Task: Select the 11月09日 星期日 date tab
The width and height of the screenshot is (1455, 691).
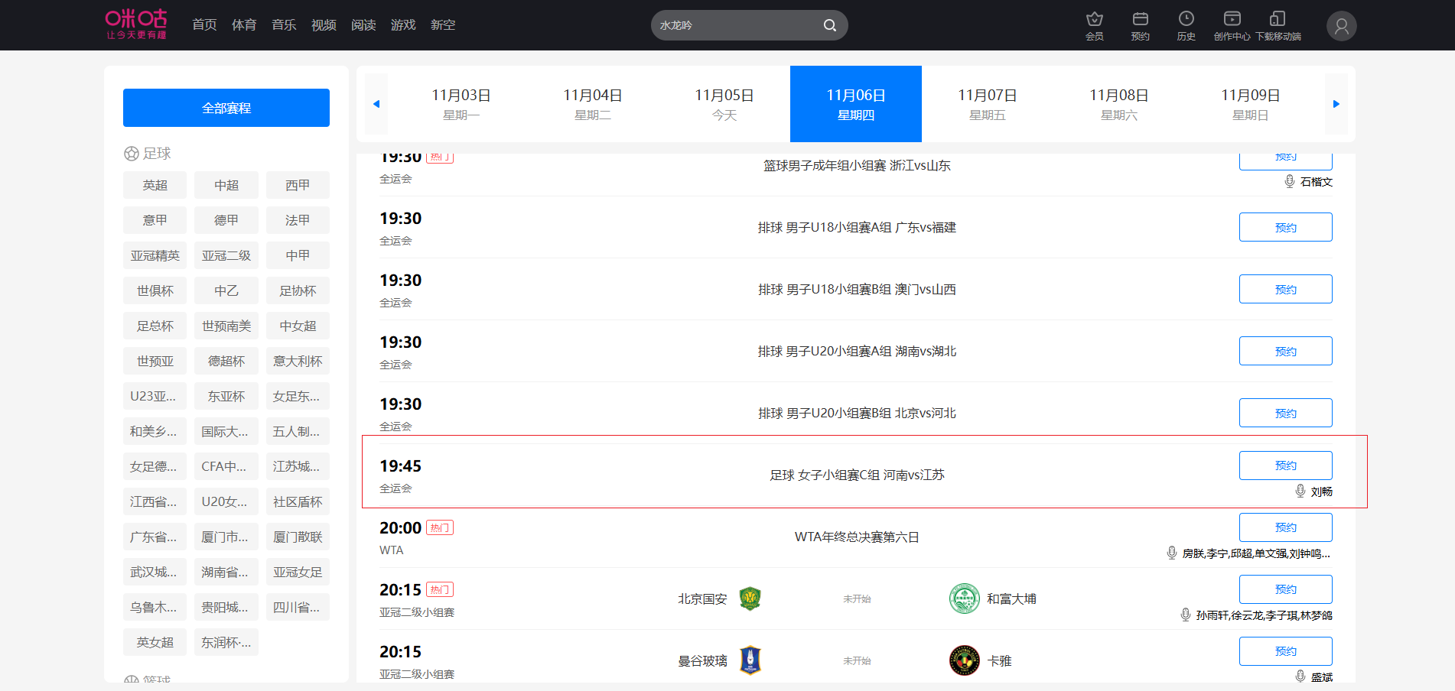Action: [x=1251, y=104]
